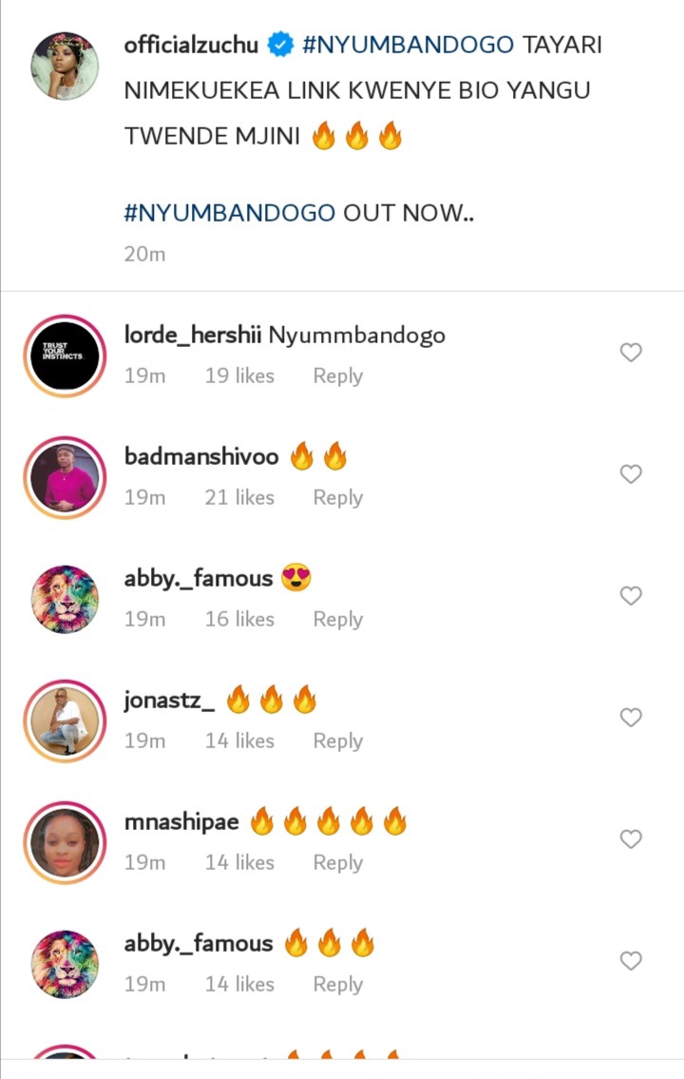
Task: Like mnashipae's five-flame comment
Action: [x=631, y=838]
